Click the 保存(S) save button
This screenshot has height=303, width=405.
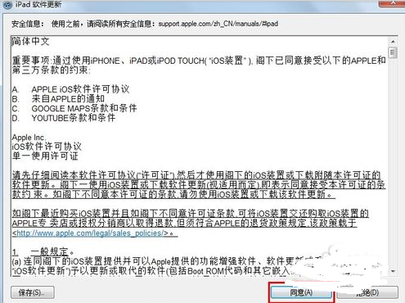coord(33,292)
